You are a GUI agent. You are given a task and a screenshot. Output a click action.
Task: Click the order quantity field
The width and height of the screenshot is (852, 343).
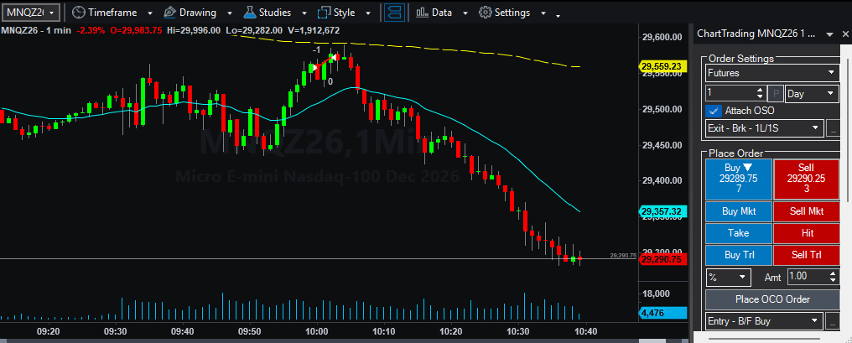tap(730, 93)
